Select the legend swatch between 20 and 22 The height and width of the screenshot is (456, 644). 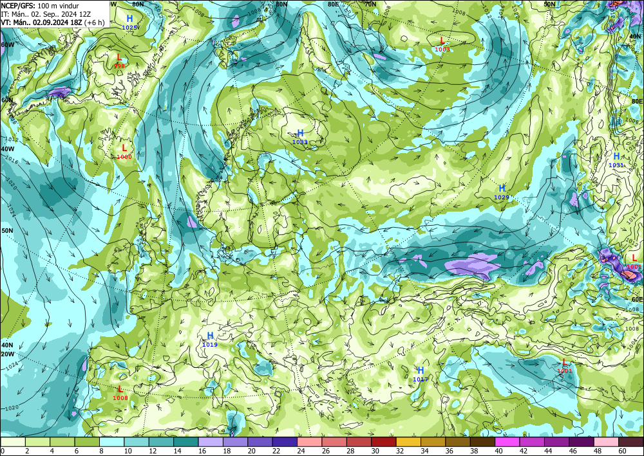[x=260, y=442]
